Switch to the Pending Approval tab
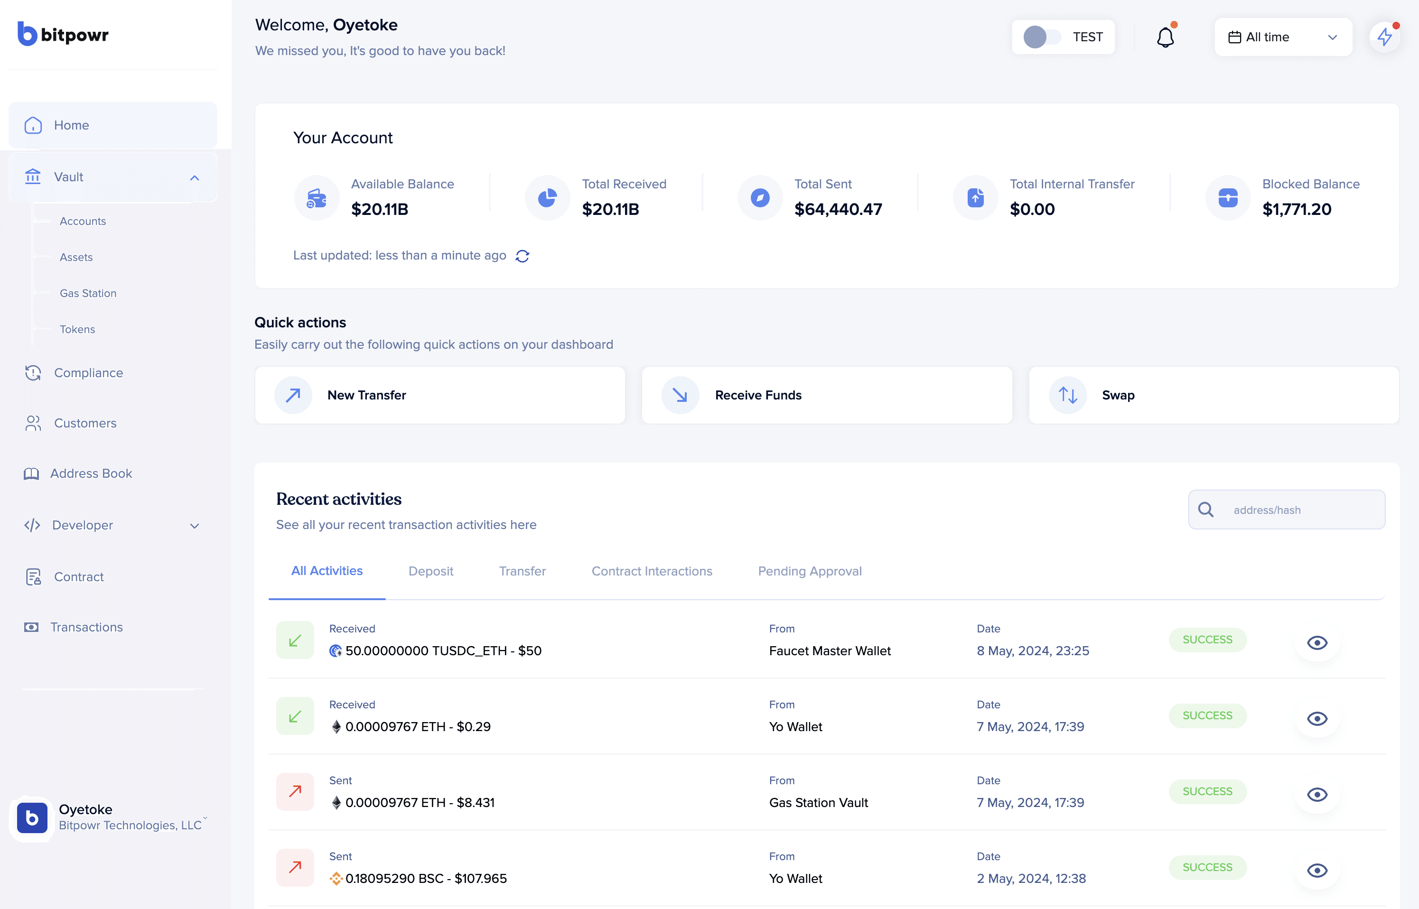 [x=809, y=571]
